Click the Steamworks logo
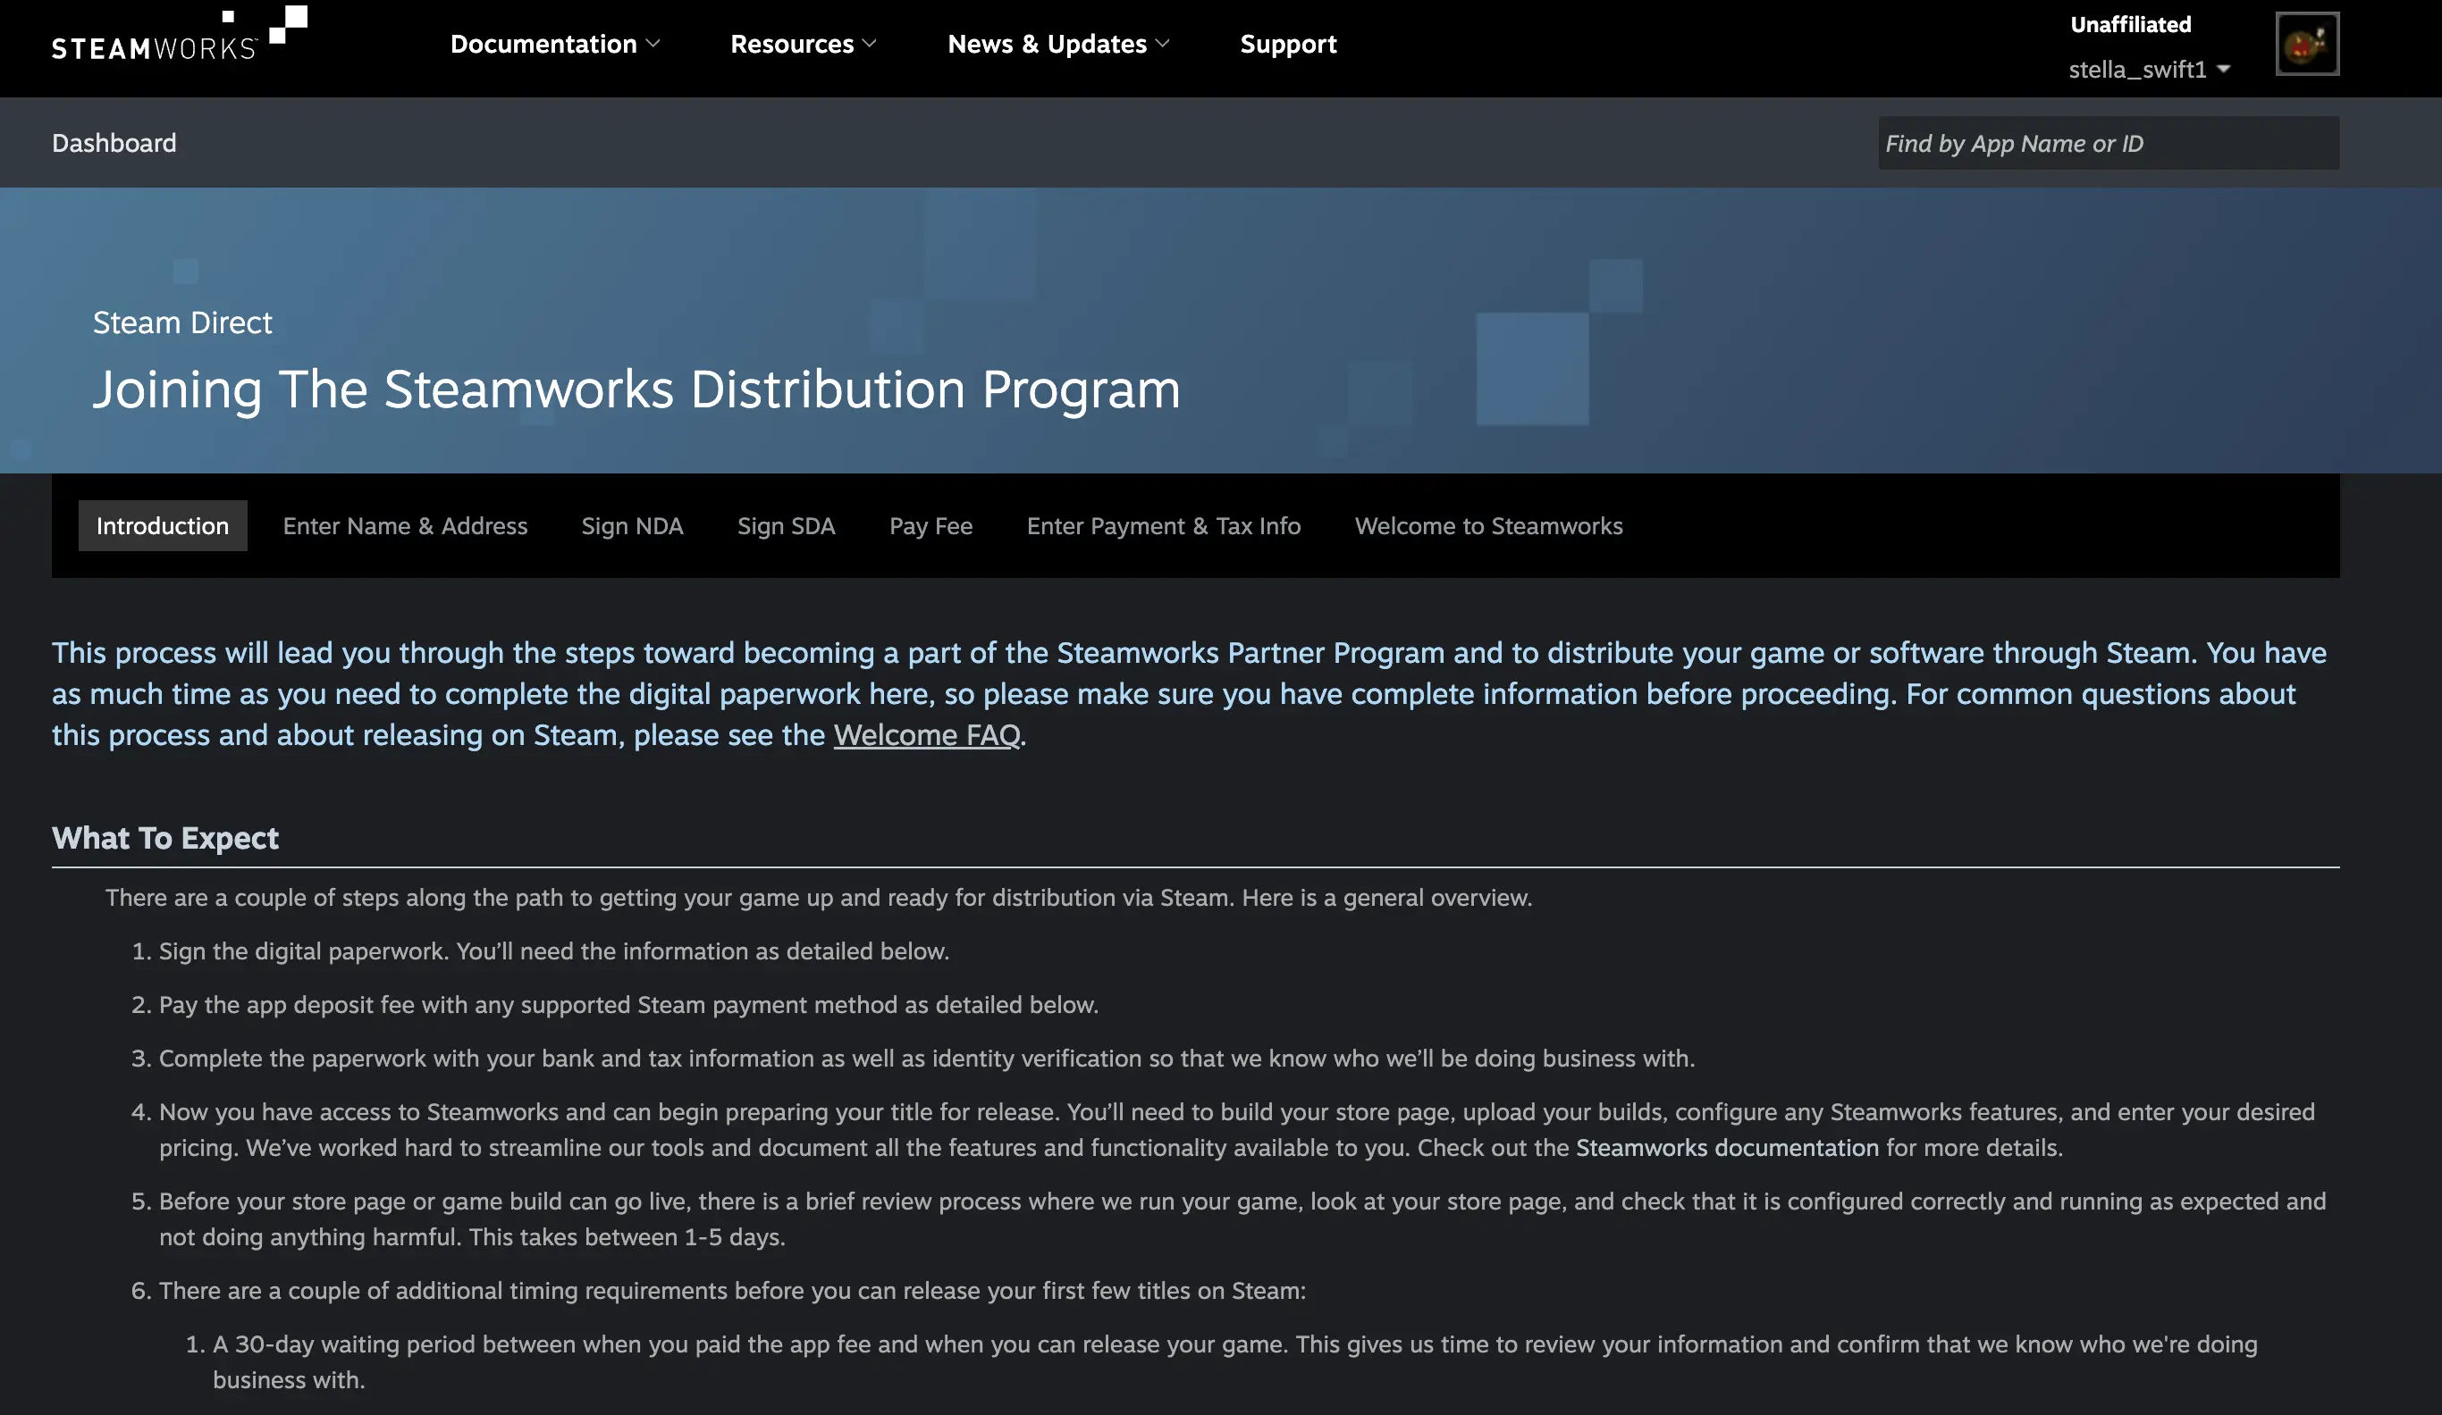Image resolution: width=2442 pixels, height=1415 pixels. 180,35
